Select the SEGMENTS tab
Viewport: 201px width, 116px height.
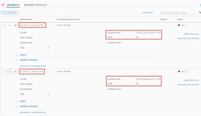pyautogui.click(x=13, y=5)
